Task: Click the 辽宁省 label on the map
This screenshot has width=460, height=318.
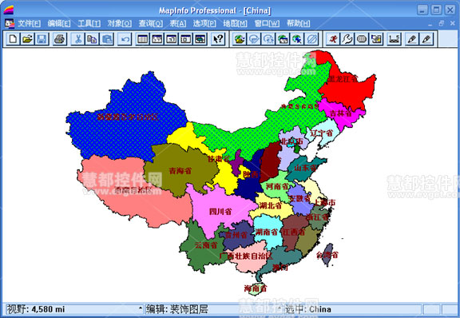Action: (x=322, y=133)
